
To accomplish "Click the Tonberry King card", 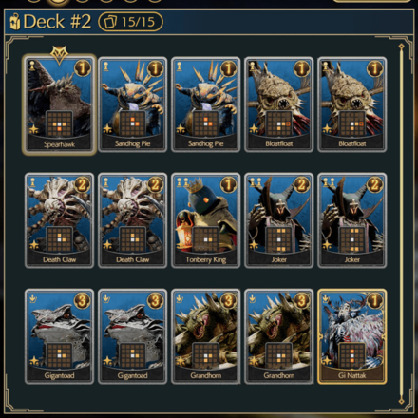I will coord(206,220).
